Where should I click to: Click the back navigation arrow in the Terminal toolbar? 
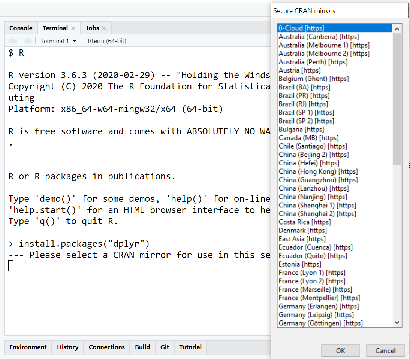tap(13, 41)
